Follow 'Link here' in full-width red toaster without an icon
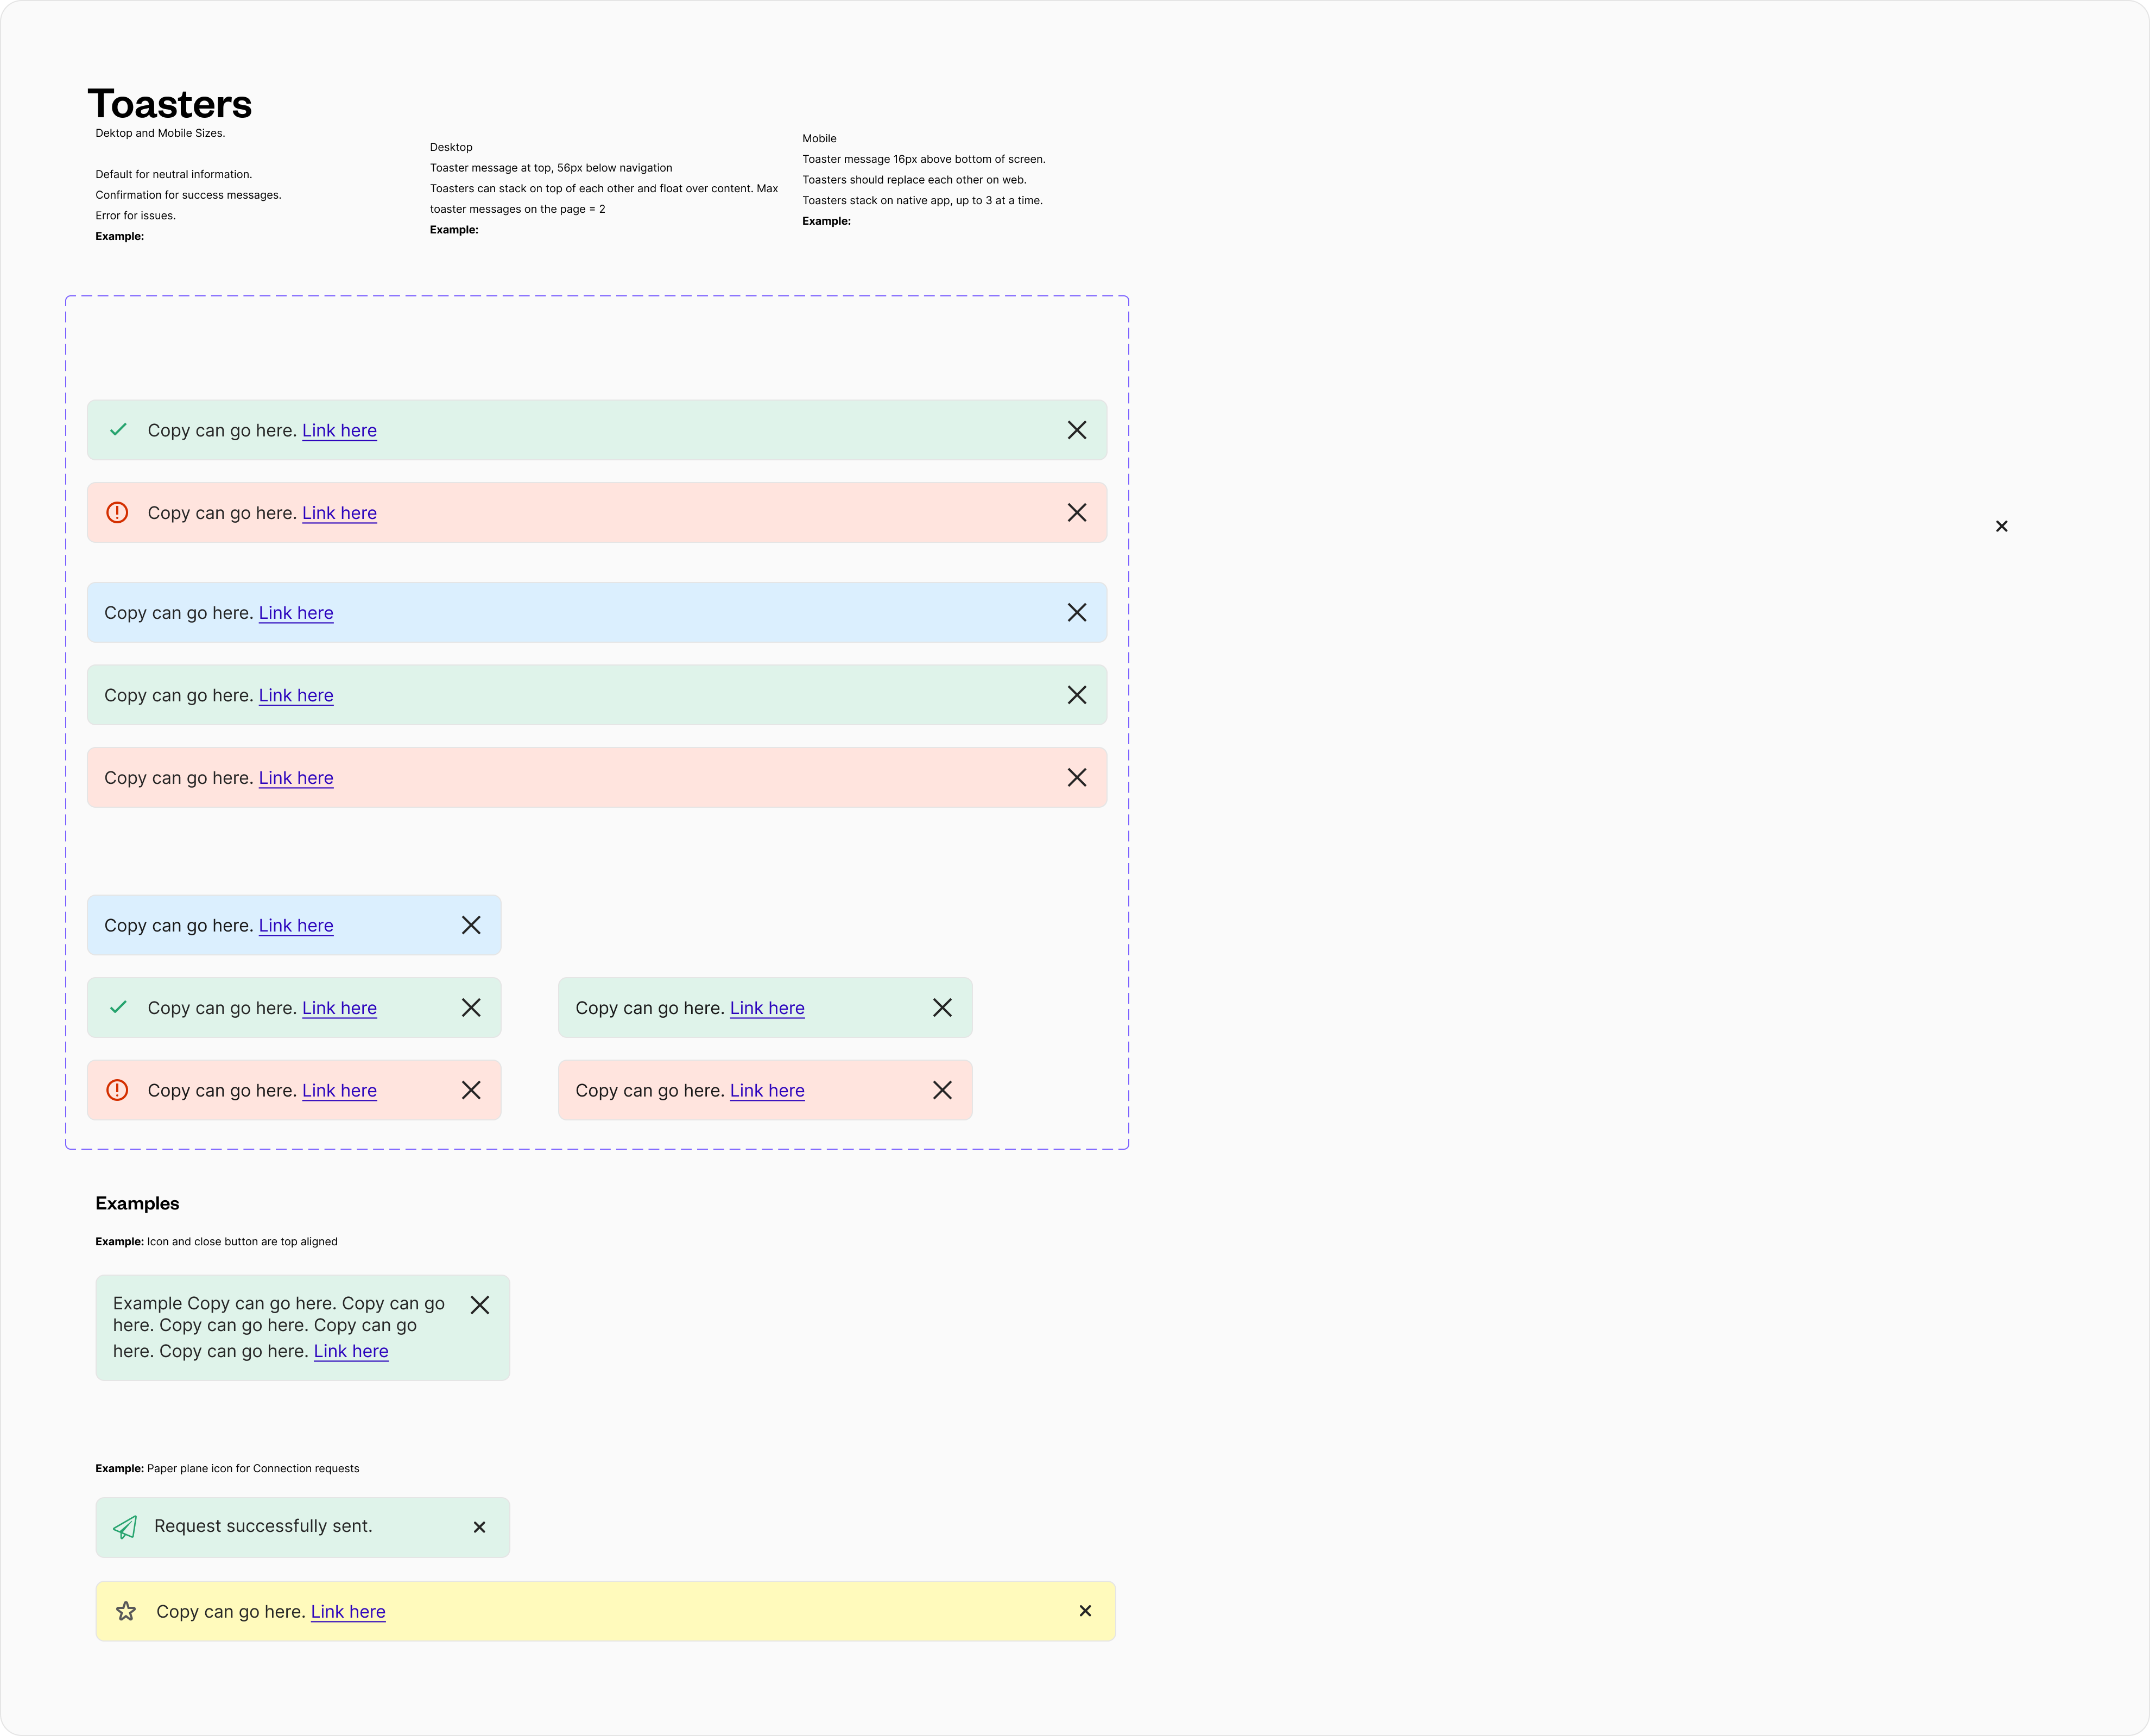2150x1736 pixels. [296, 778]
